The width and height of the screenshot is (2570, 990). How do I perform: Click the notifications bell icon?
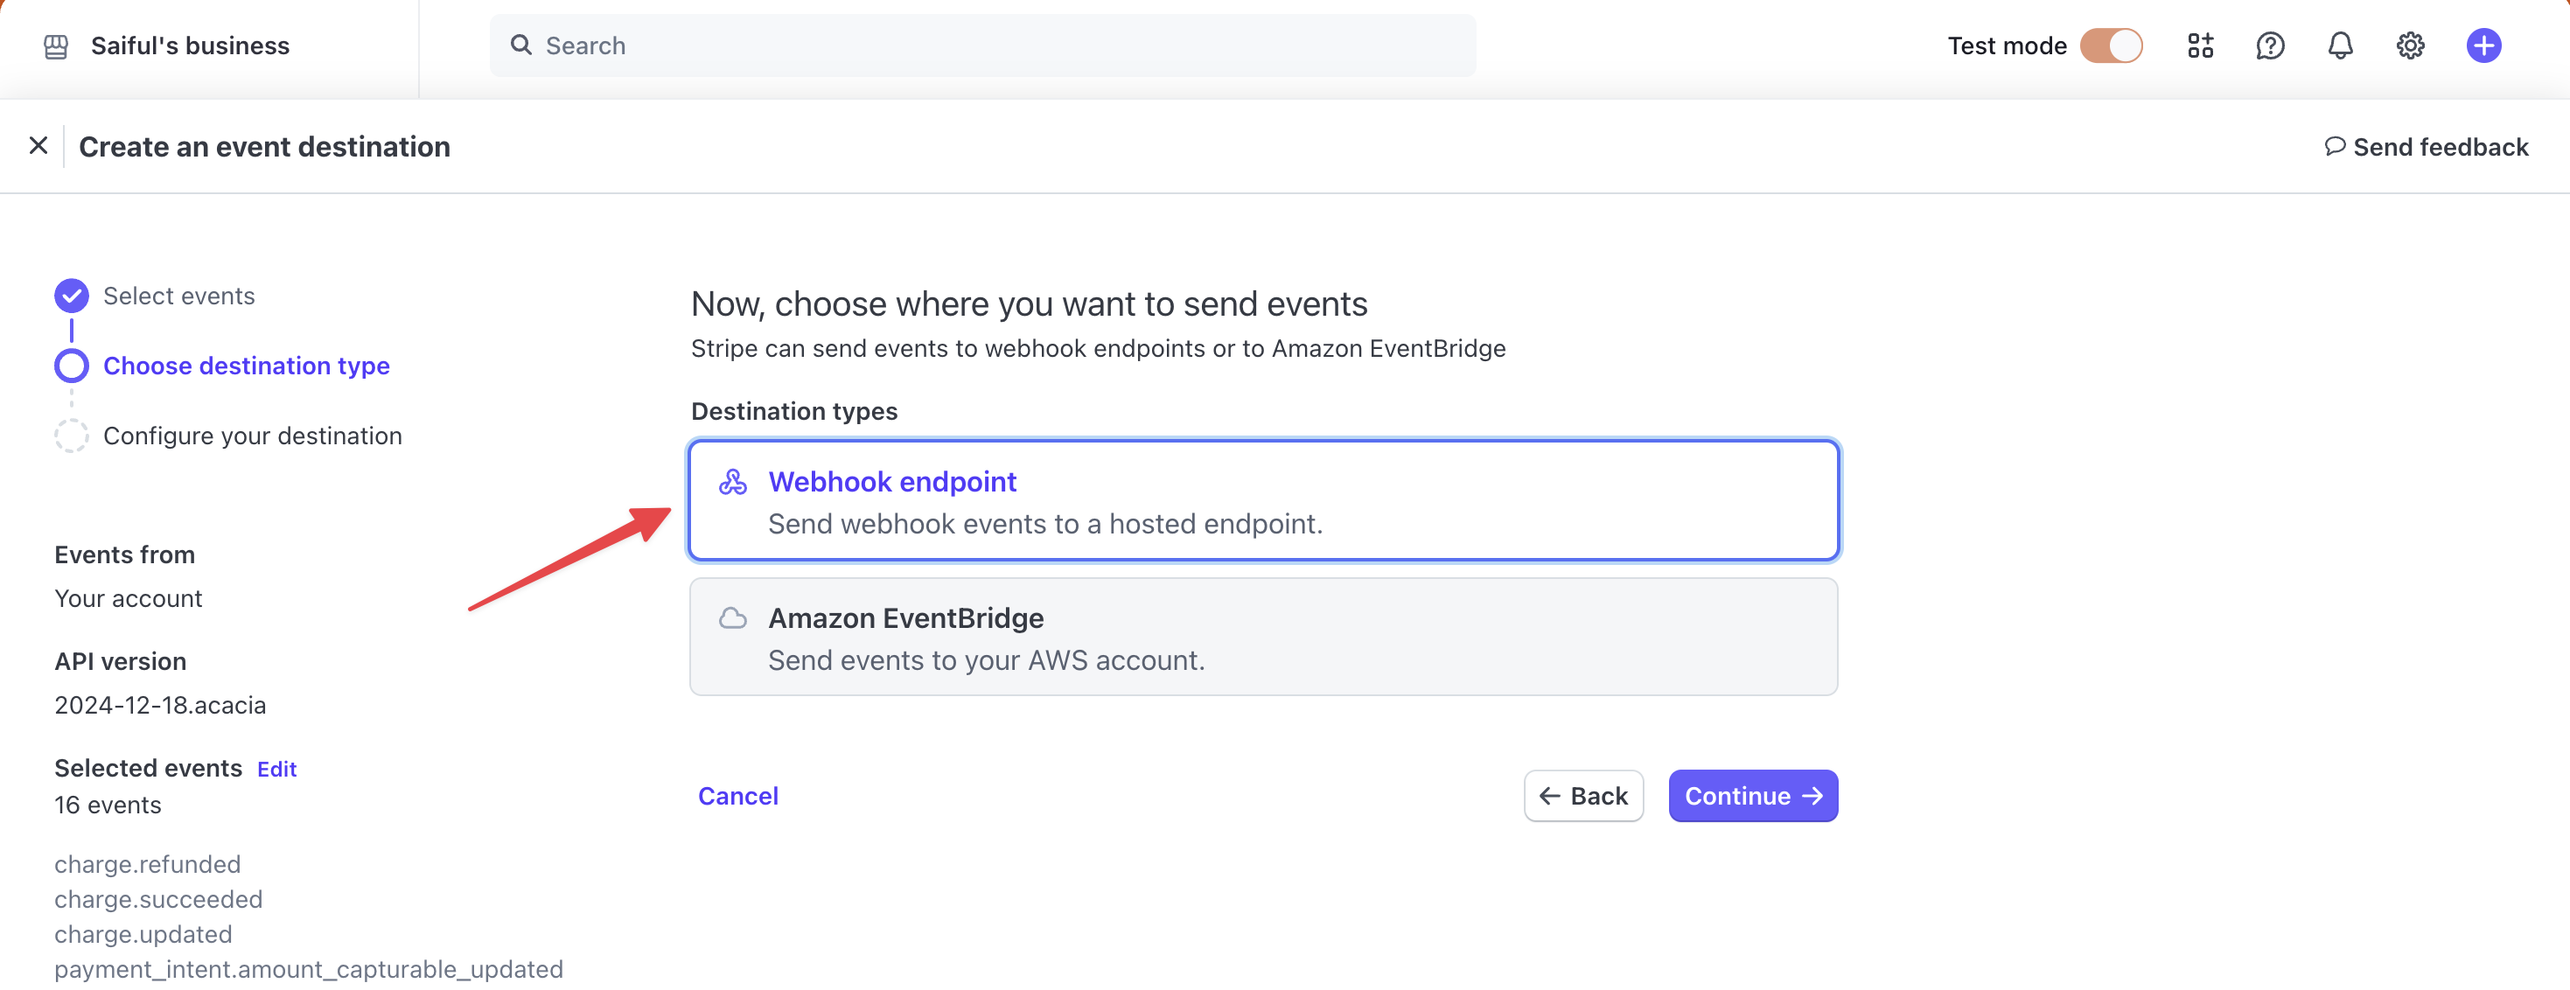2341,45
